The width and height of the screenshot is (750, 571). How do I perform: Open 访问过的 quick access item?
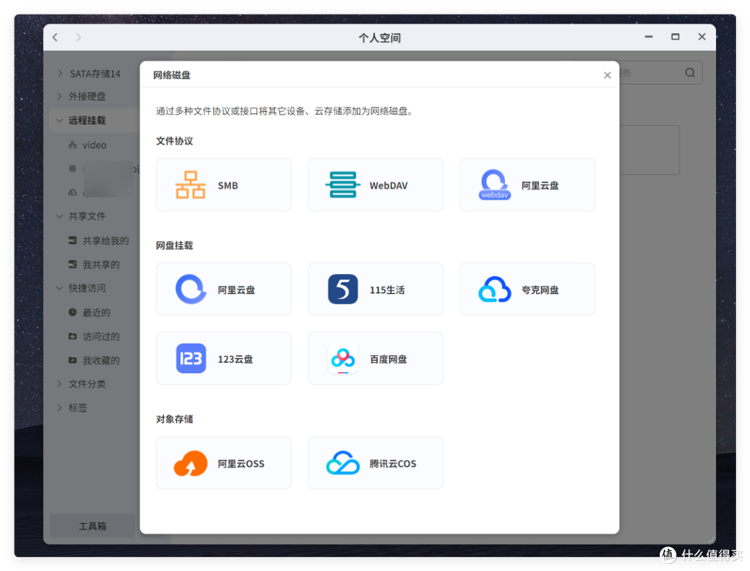[94, 336]
